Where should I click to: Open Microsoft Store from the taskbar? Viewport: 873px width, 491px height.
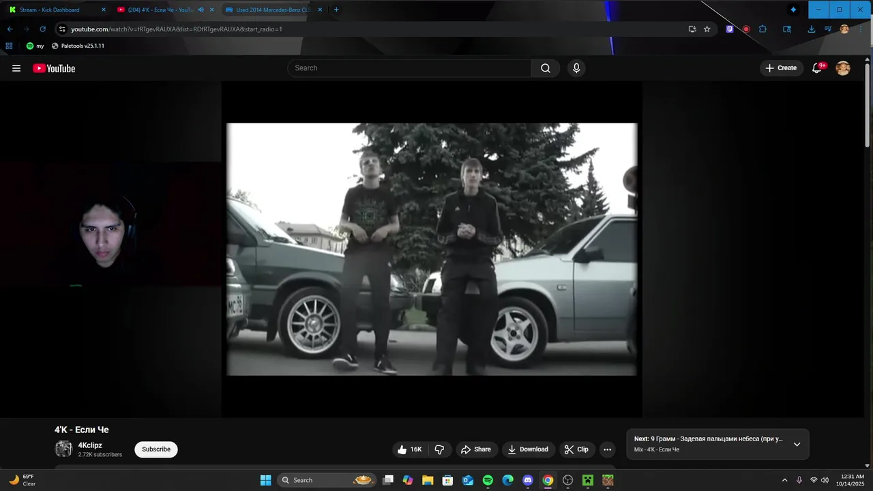click(x=447, y=480)
